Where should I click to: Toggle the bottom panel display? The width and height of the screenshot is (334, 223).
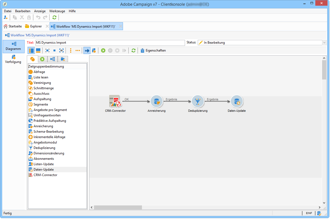[x=38, y=50]
